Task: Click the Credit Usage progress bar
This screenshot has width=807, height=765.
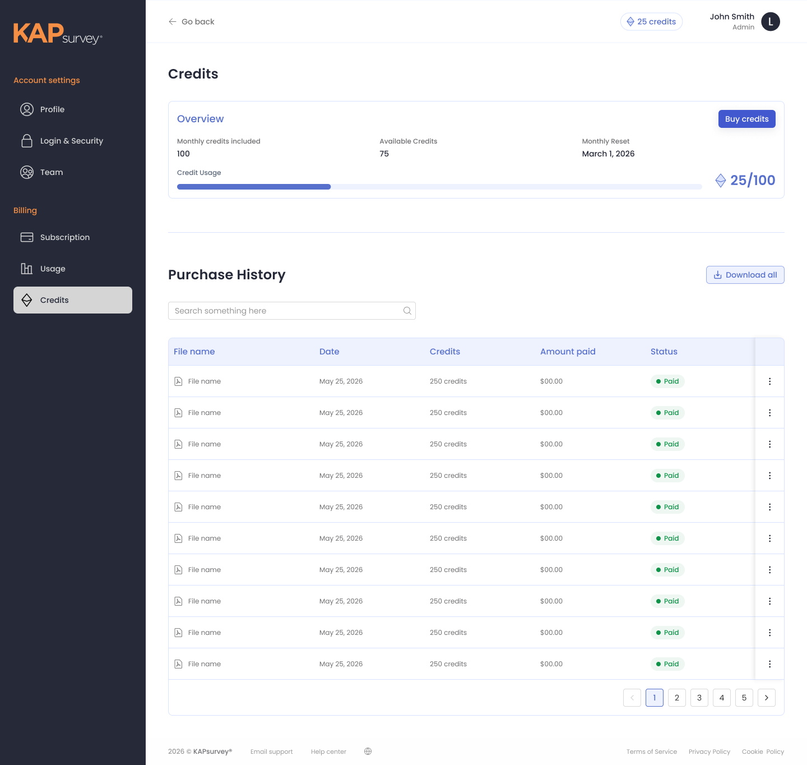Action: click(439, 187)
